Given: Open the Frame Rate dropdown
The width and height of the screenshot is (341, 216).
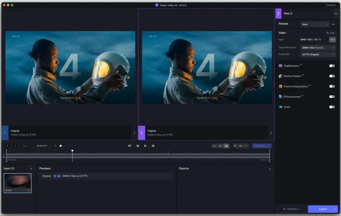Looking at the screenshot, I should click(318, 54).
